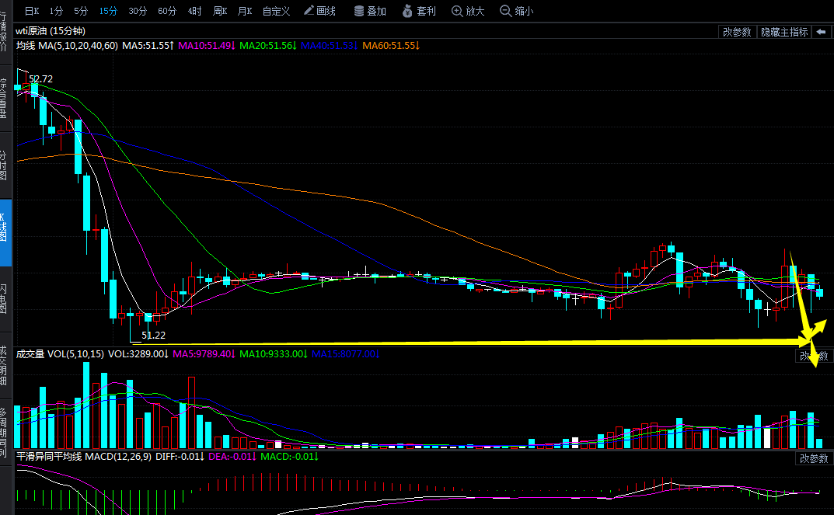Click the left arrow beside 隐藏主指标
Screen dimensions: 834x515
[x=821, y=32]
